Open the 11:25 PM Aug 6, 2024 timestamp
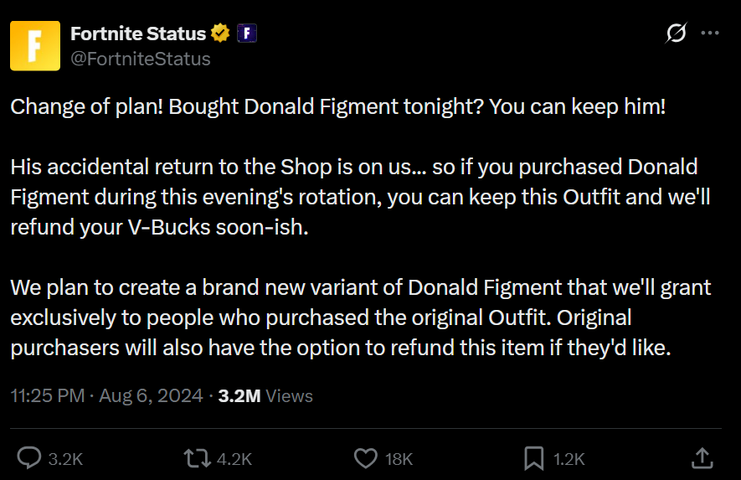Image resolution: width=741 pixels, height=480 pixels. [x=107, y=396]
